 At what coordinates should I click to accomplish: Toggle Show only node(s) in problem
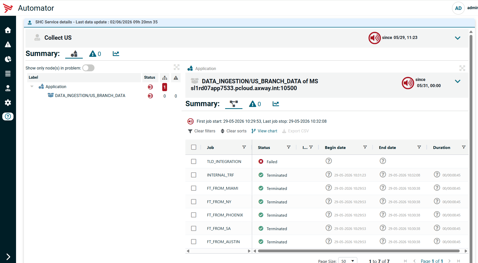tap(88, 68)
